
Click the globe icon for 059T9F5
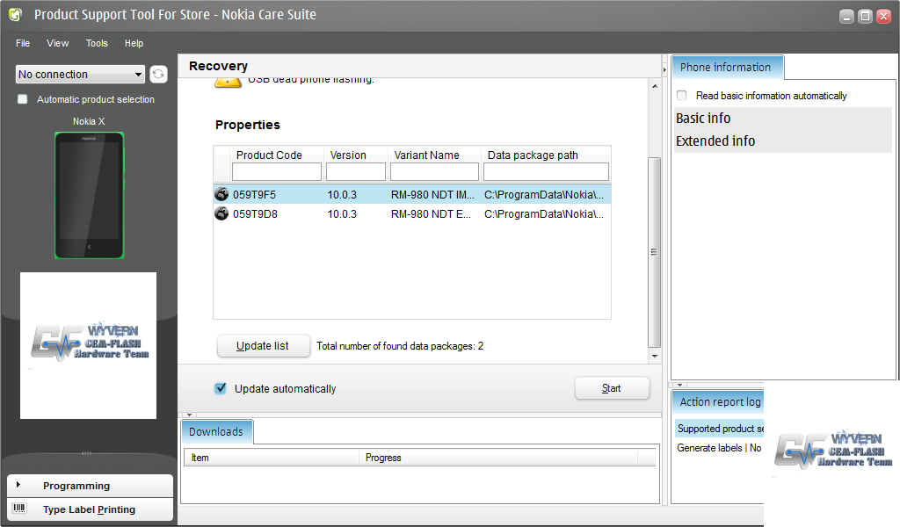point(221,194)
